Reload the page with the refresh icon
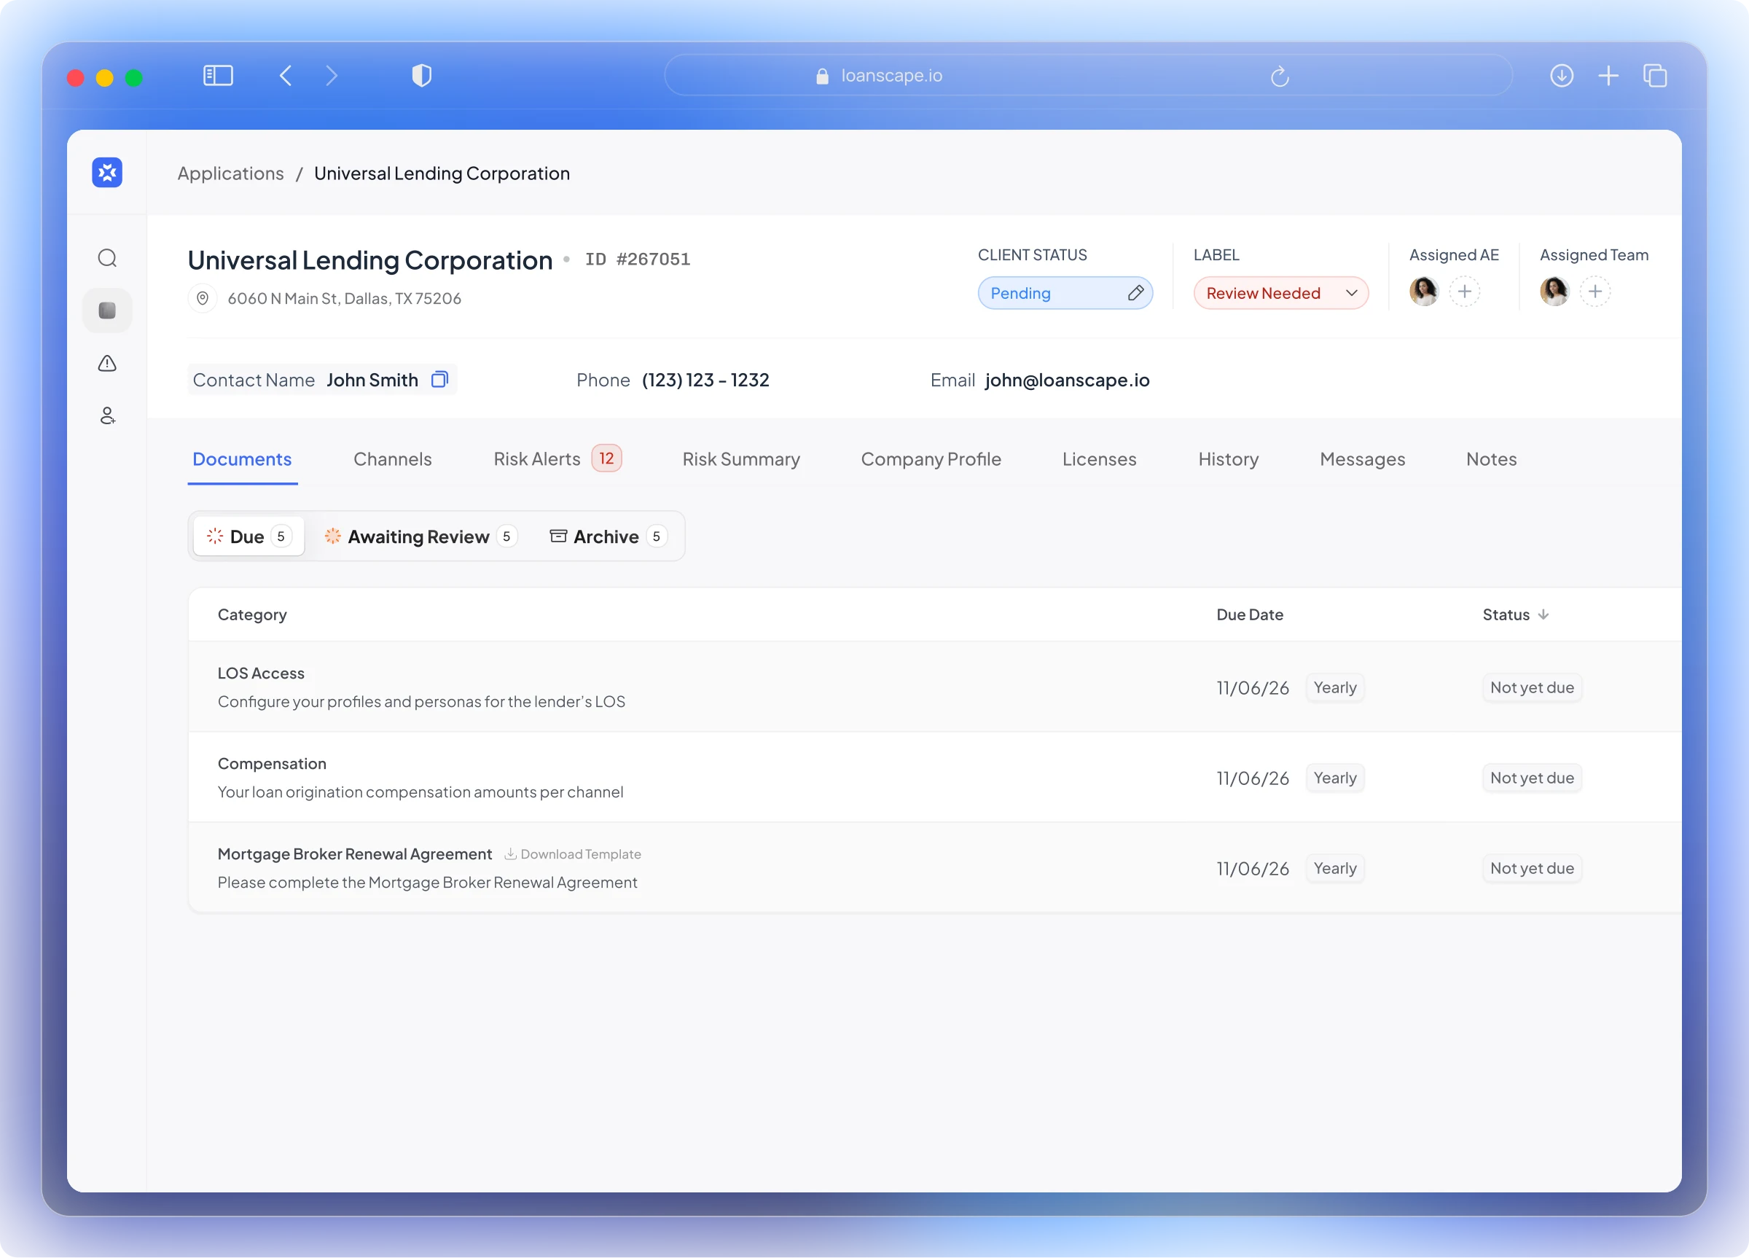 click(x=1280, y=76)
